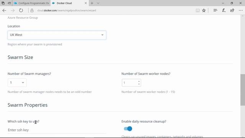This screenshot has height=138, width=245.
Task: Click 'Number of Swarm managers?' label
Action: coord(29,74)
